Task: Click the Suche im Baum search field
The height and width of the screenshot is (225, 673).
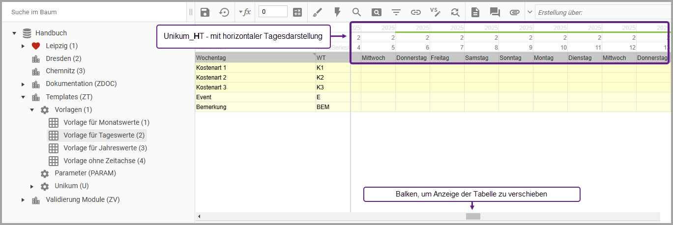Action: point(93,12)
